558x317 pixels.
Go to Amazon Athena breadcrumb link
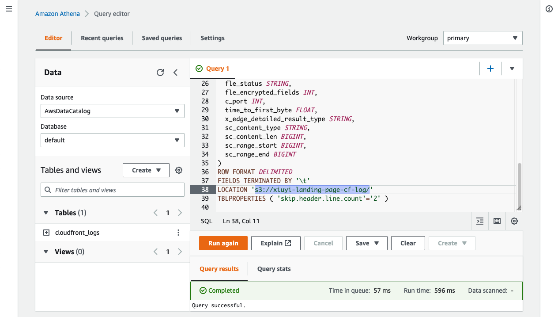[57, 14]
